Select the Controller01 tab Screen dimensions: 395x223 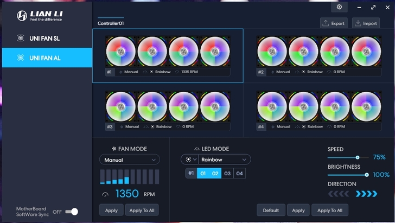coord(111,23)
